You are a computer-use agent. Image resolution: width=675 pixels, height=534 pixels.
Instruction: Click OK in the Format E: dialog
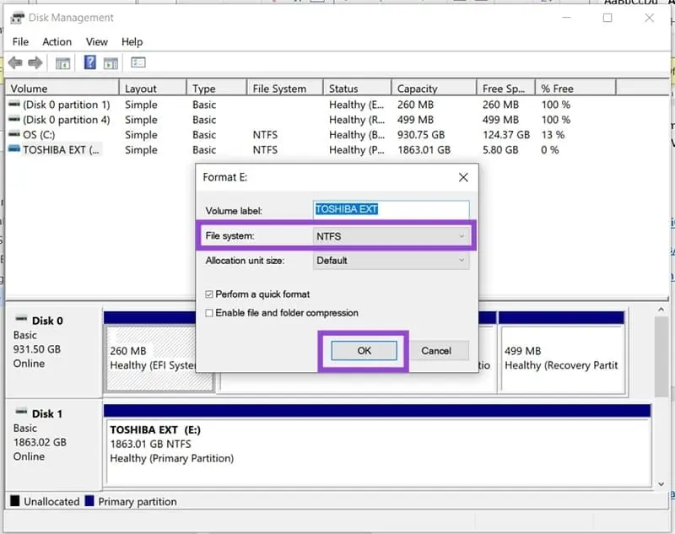click(364, 351)
